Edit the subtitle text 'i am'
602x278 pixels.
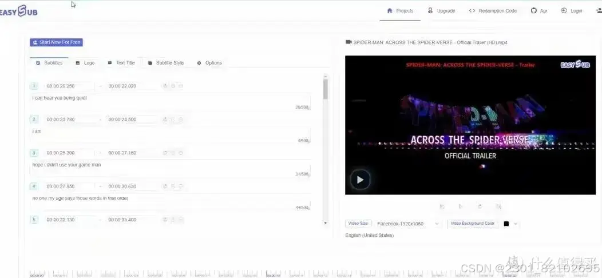coord(170,135)
